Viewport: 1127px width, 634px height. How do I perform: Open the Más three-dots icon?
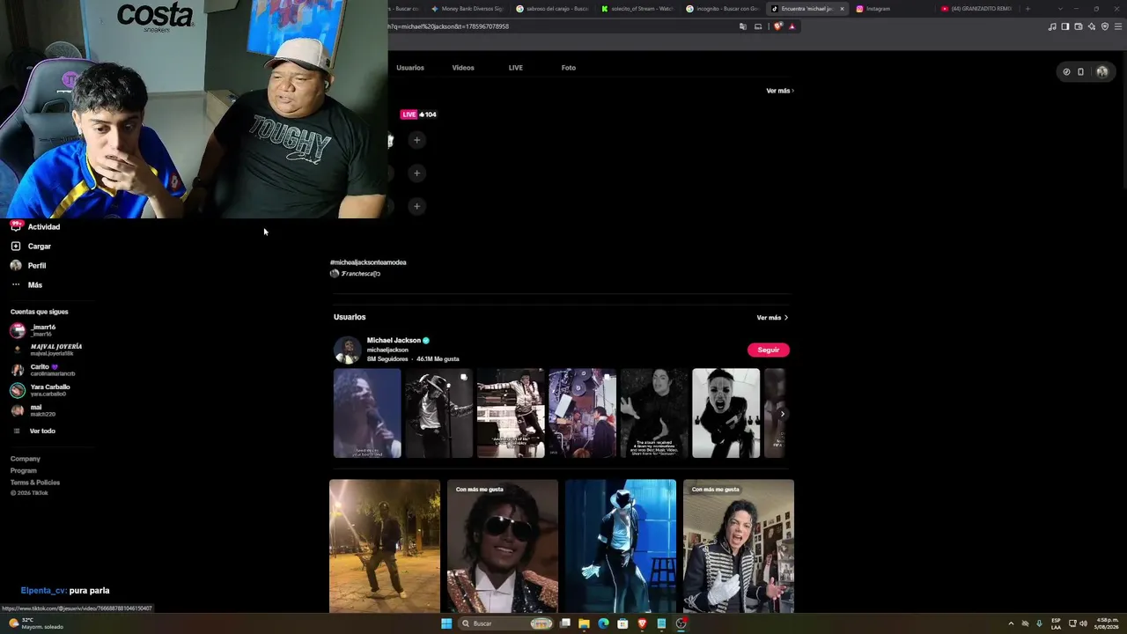pyautogui.click(x=16, y=284)
